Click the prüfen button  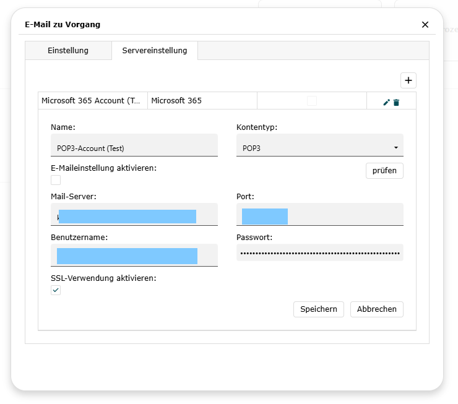pyautogui.click(x=384, y=171)
